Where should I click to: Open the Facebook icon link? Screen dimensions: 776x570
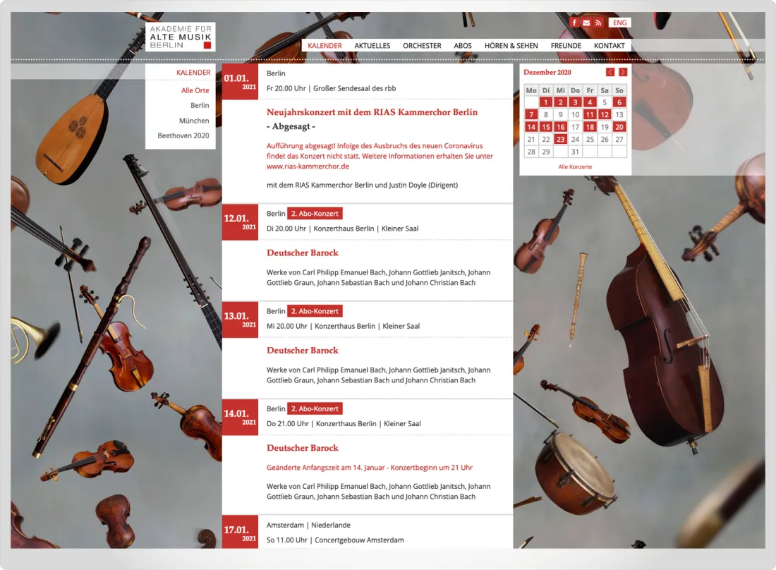pos(574,23)
